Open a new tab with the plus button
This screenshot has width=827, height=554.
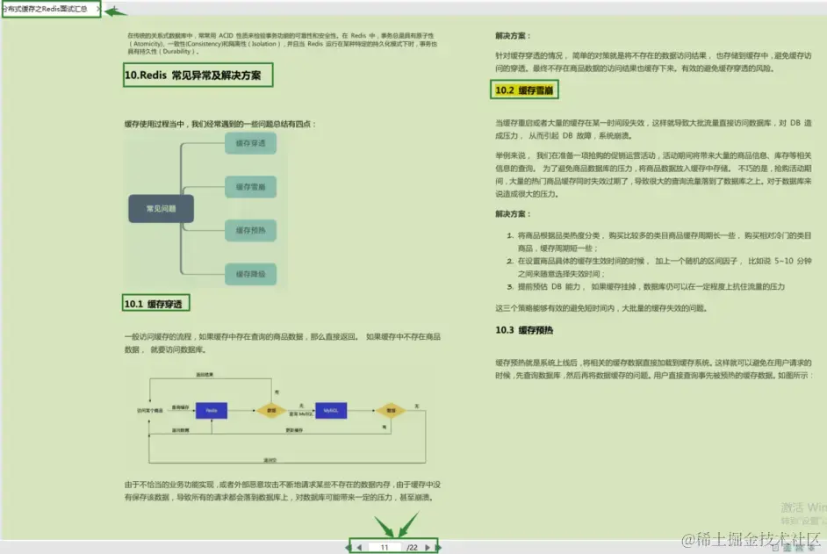coord(112,9)
